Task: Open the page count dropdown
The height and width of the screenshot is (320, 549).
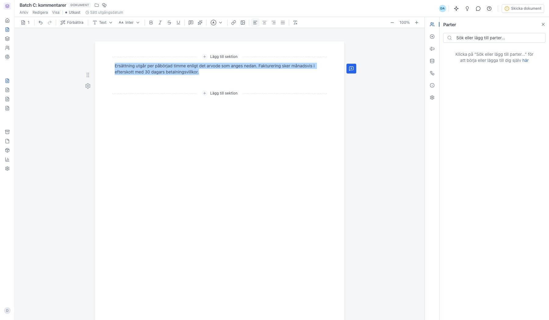Action: [26, 23]
